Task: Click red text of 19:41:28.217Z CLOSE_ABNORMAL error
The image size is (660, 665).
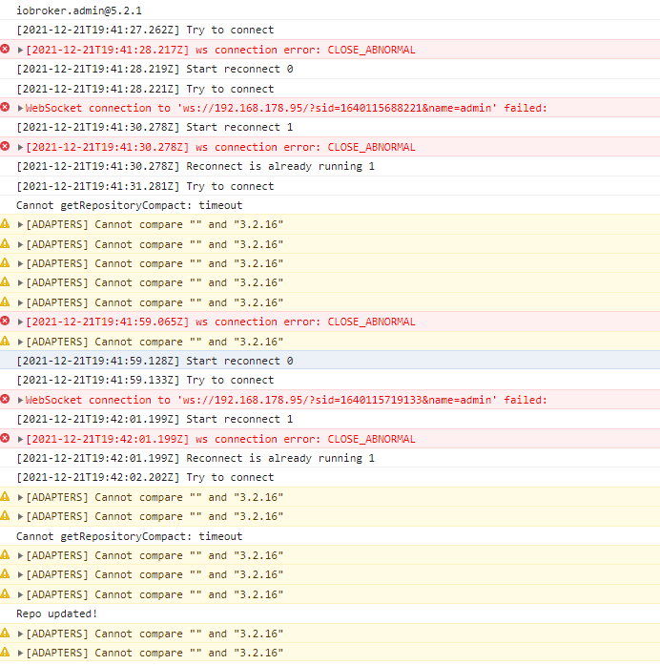Action: pos(220,50)
